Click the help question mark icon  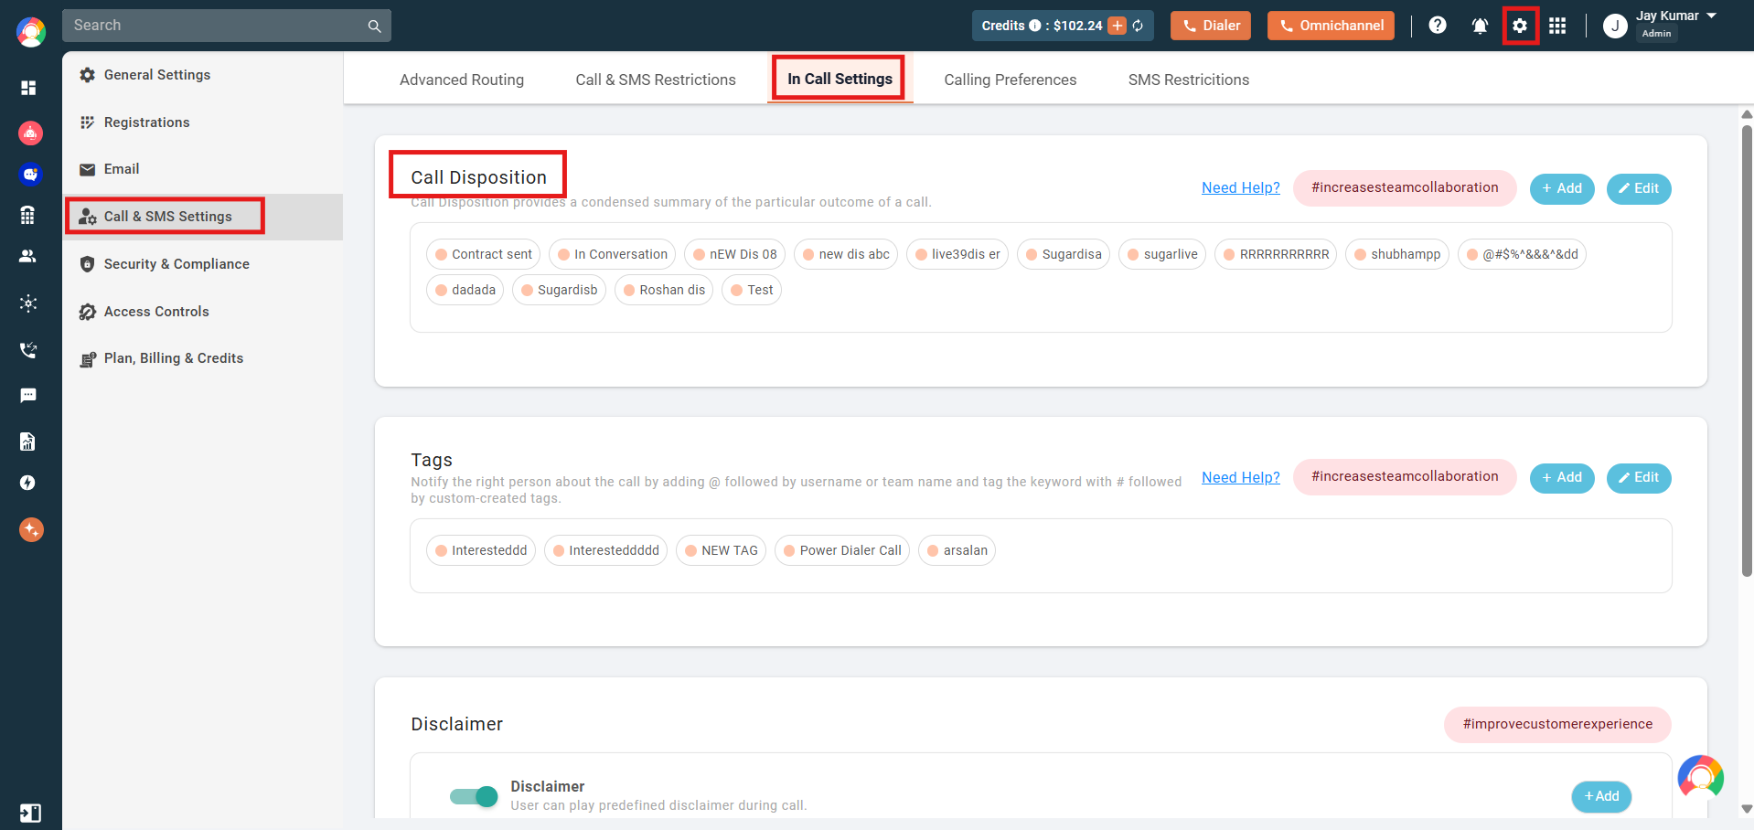(x=1438, y=26)
